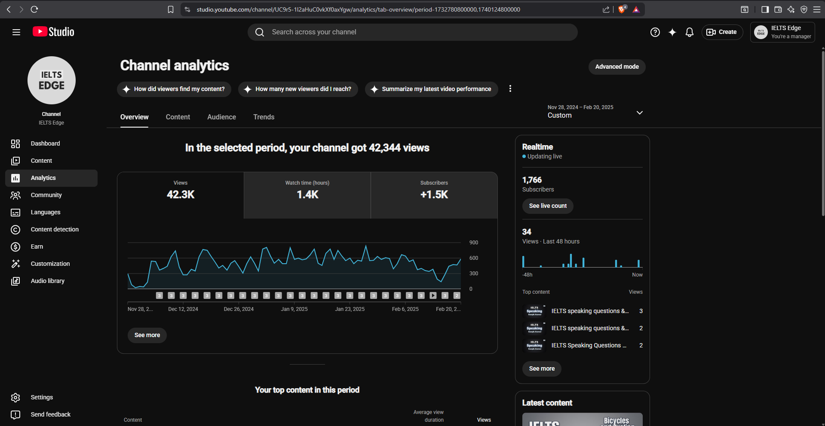825x426 pixels.
Task: Open Content in the left sidebar
Action: click(51, 161)
